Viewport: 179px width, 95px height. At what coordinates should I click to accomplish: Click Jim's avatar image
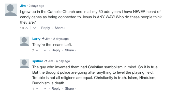pos(11,10)
